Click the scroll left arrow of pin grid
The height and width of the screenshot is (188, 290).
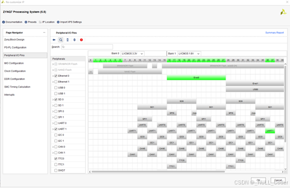coord(90,172)
